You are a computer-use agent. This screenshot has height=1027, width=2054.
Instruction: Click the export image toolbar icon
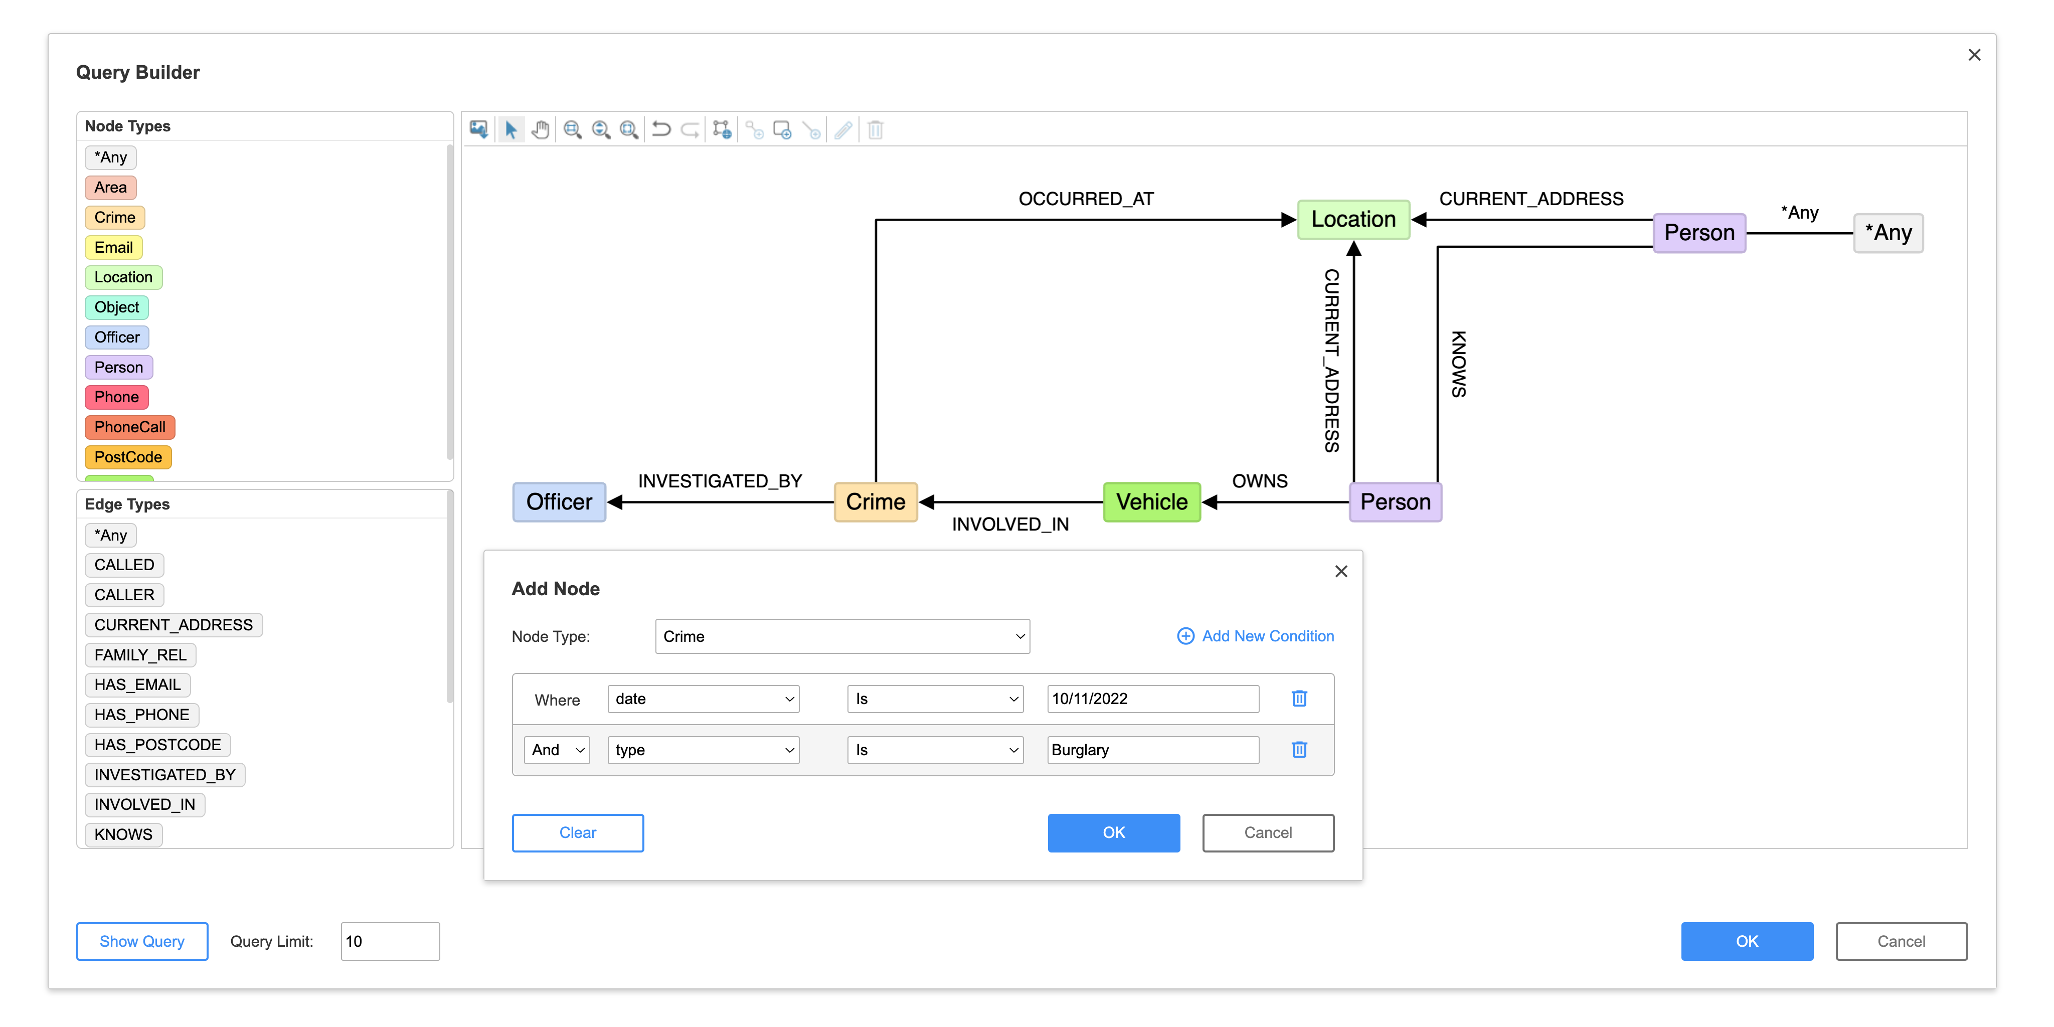point(478,129)
